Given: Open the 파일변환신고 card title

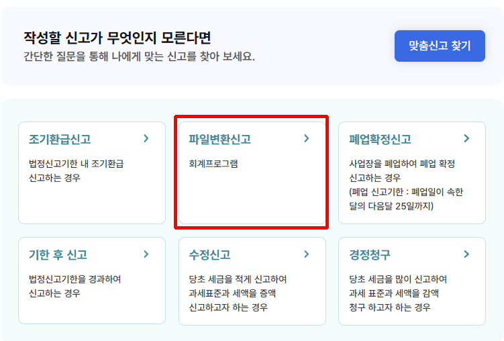Looking at the screenshot, I should 220,139.
